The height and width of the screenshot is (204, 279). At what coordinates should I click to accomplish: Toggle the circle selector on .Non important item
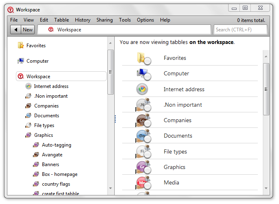click(147, 108)
